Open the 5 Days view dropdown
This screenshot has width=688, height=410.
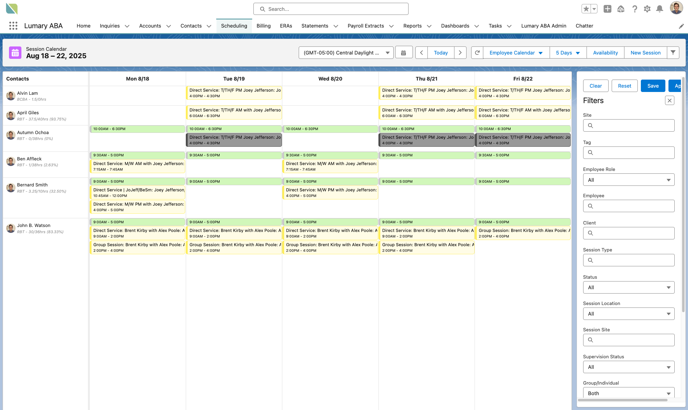568,53
